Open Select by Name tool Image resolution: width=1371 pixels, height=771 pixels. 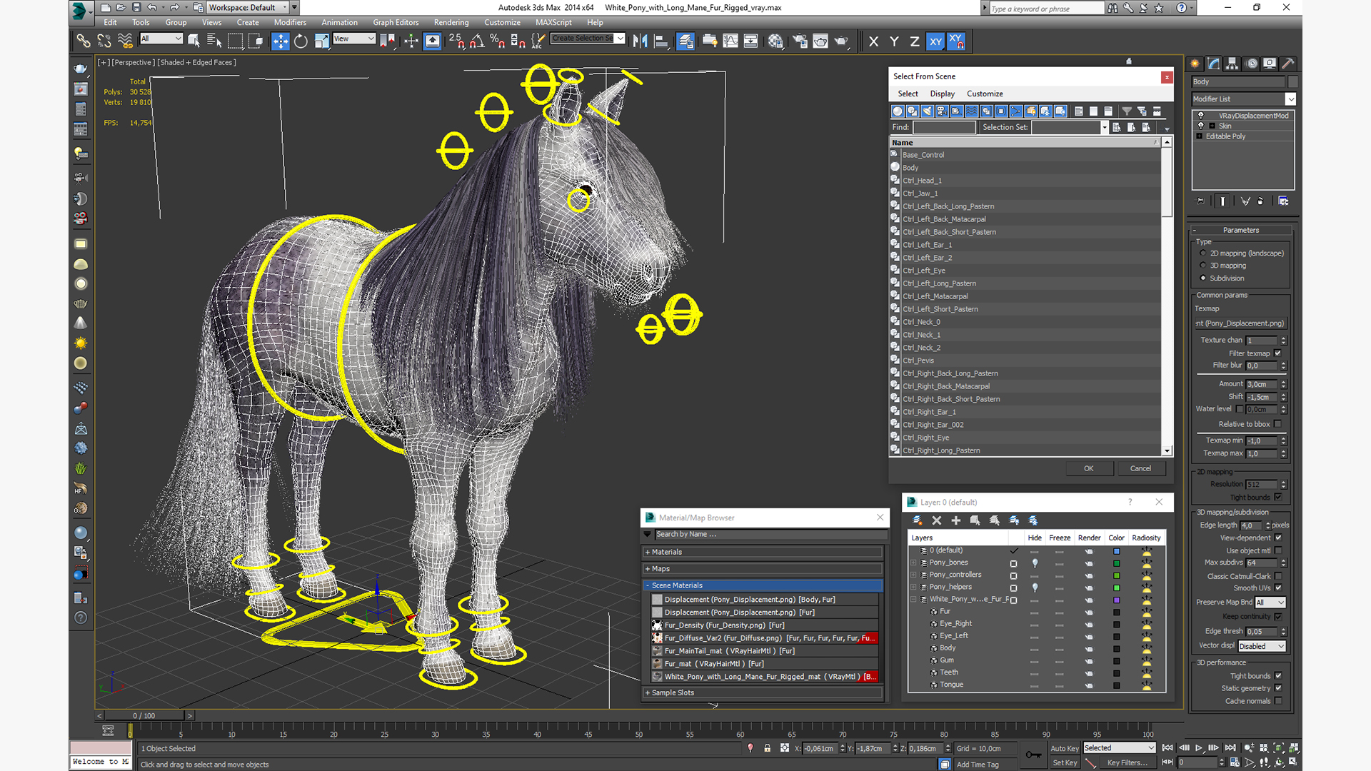tap(214, 41)
